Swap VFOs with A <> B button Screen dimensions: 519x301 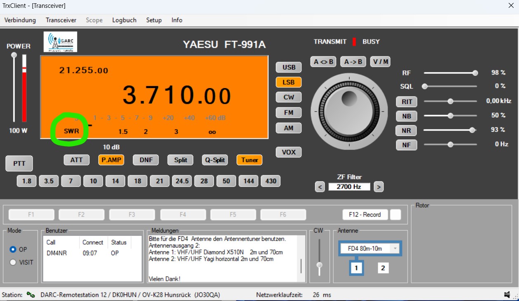(323, 62)
